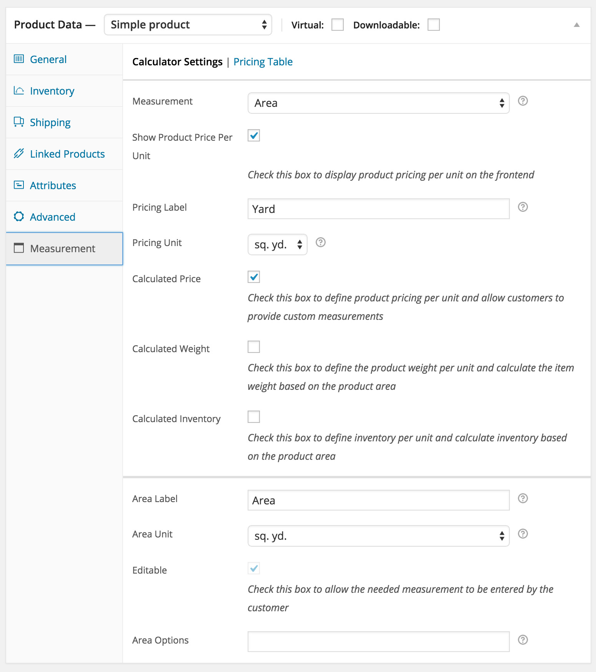Open the Pricing Table link
The height and width of the screenshot is (672, 596).
[263, 62]
